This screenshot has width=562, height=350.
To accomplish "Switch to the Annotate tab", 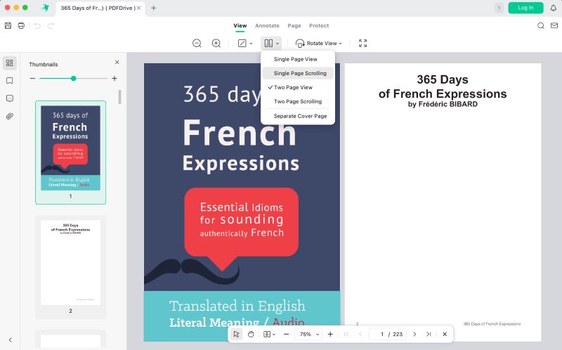I will [267, 25].
